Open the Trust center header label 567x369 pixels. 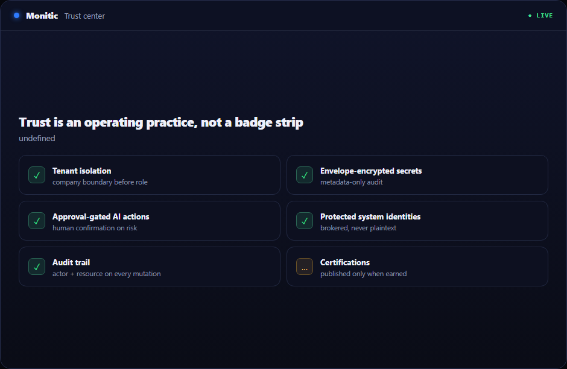pyautogui.click(x=84, y=16)
